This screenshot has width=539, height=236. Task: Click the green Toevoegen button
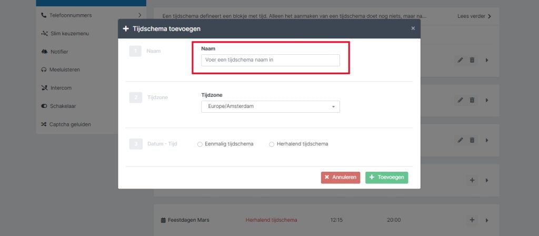[x=387, y=178]
